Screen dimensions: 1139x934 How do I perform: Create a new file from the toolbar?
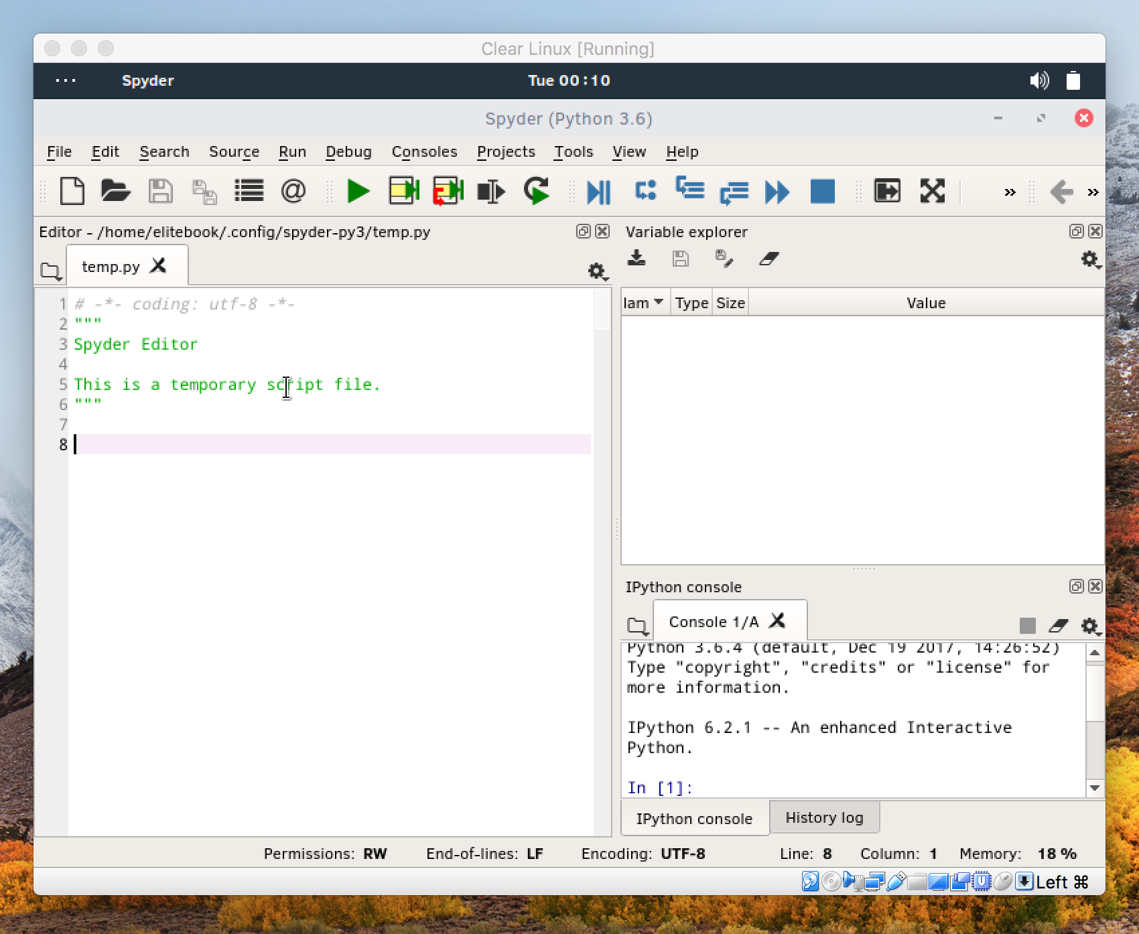coord(72,192)
